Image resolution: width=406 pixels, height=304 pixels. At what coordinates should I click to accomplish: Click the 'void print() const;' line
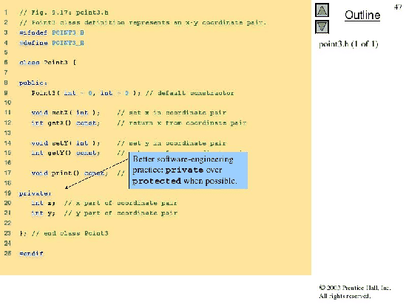click(x=70, y=173)
